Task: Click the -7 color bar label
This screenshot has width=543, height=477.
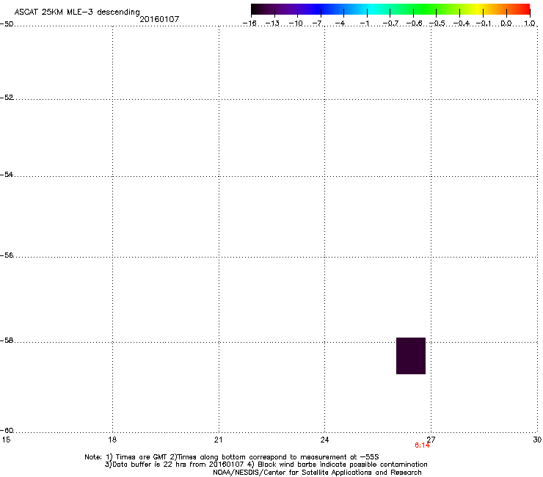Action: click(318, 23)
